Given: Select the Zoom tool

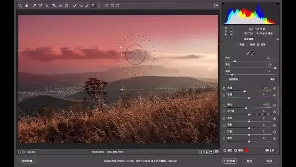Looking at the screenshot, I should tap(20, 6).
